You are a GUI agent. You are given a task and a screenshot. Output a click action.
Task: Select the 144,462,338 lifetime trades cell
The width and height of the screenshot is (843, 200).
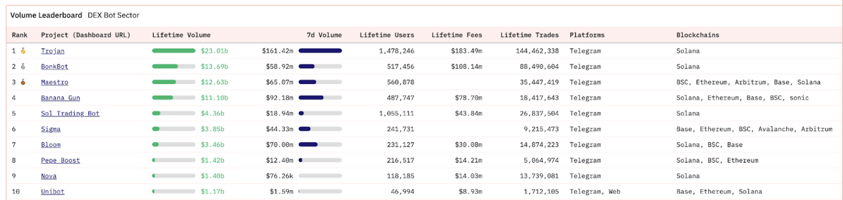pos(538,51)
